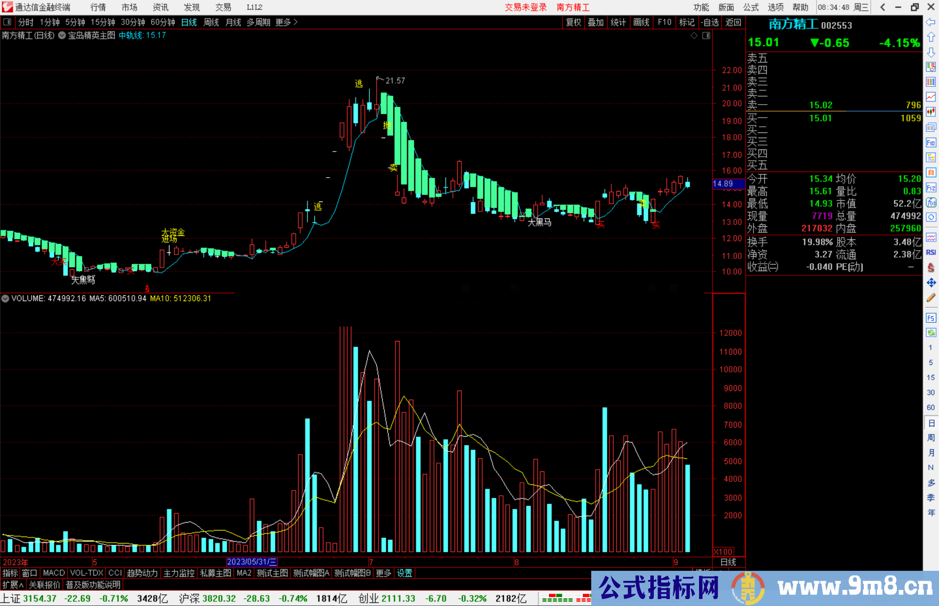The height and width of the screenshot is (606, 939).
Task: Toggle the chart panel layout icon at top-right of chart
Action: 706,36
